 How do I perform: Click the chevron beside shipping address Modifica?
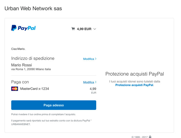click(x=96, y=59)
